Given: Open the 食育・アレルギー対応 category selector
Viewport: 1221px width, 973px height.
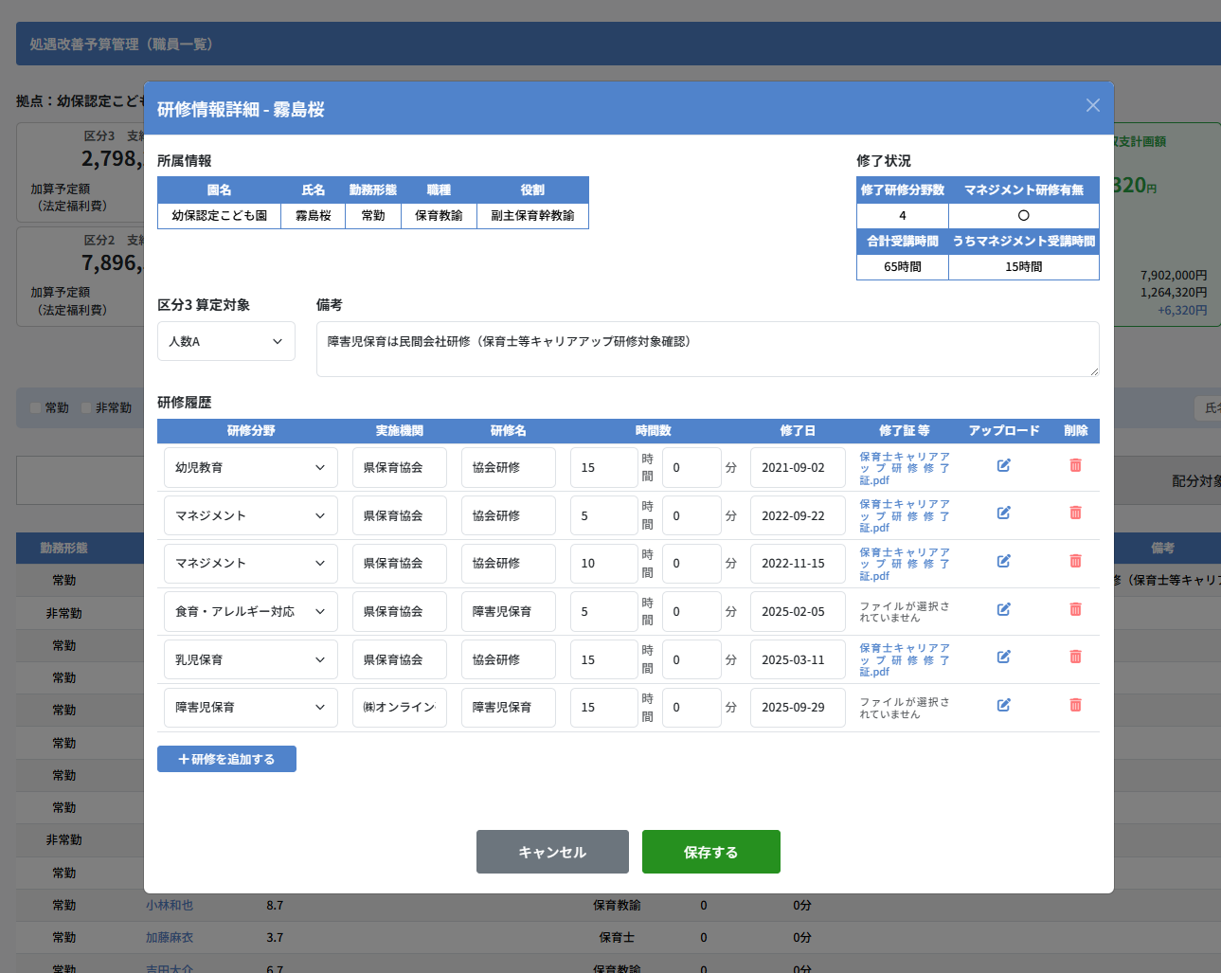Looking at the screenshot, I should coord(250,611).
